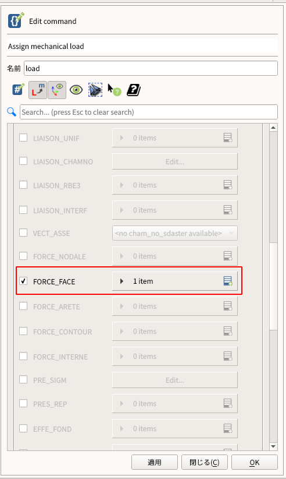Open the documentation book icon

click(x=133, y=90)
